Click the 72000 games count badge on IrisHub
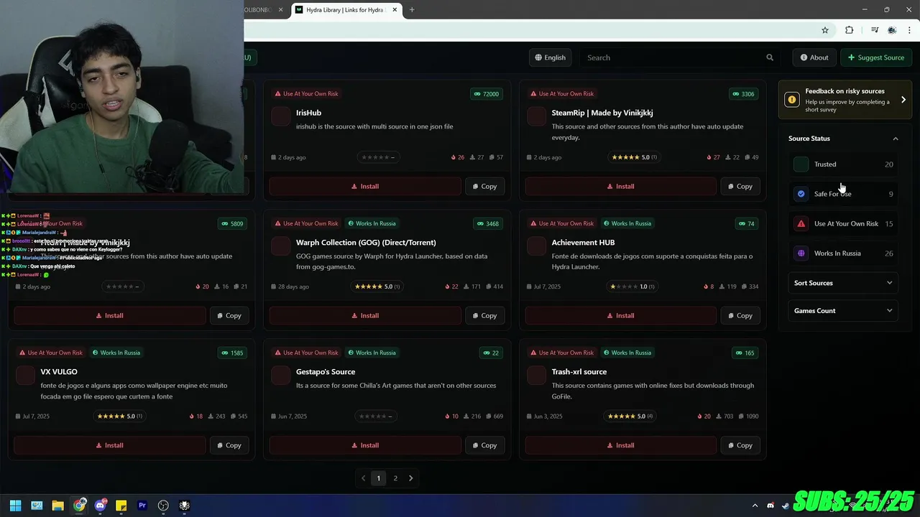Viewport: 920px width, 517px height. pyautogui.click(x=486, y=94)
